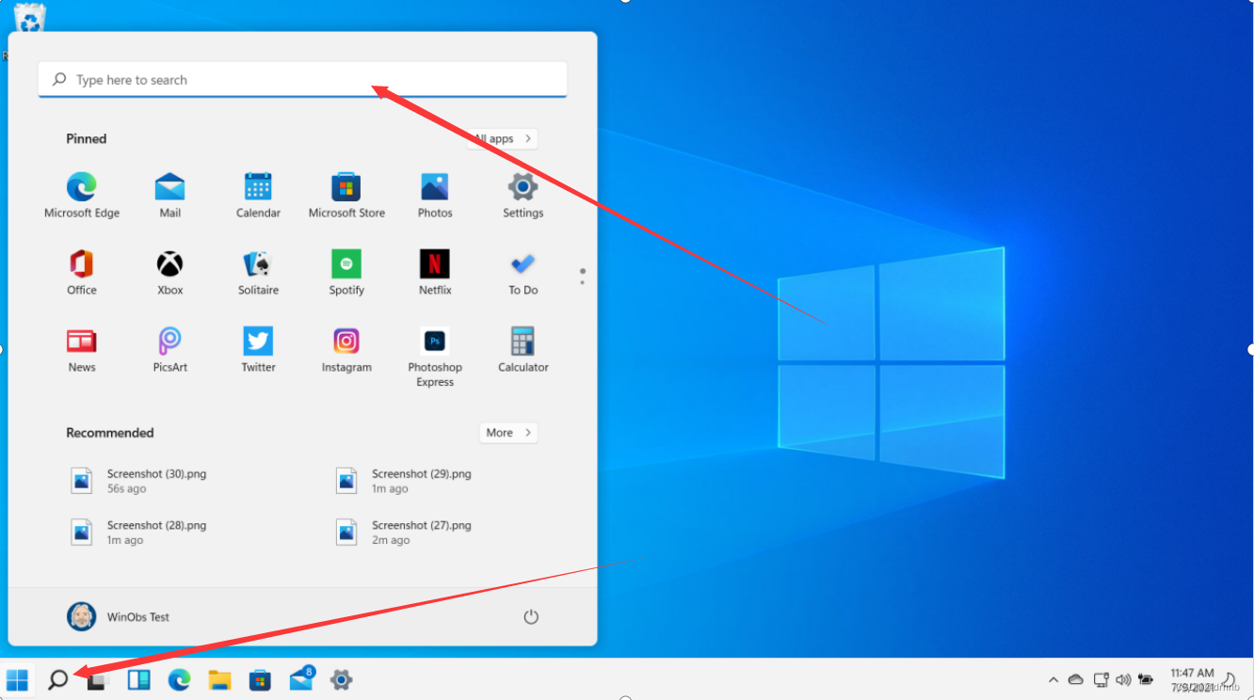The image size is (1254, 700).
Task: Open Microsoft Store from Pinned apps grid
Action: (x=346, y=196)
